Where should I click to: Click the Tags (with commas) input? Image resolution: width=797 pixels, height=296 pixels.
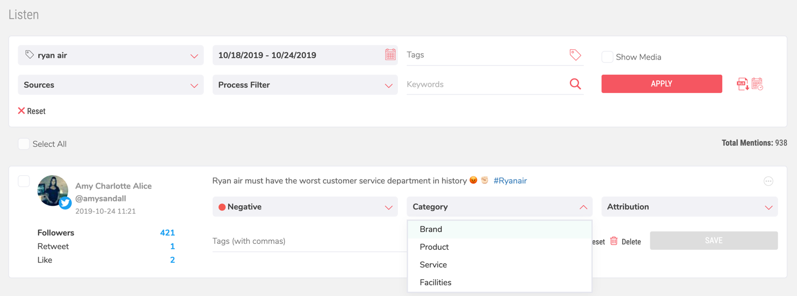(309, 241)
